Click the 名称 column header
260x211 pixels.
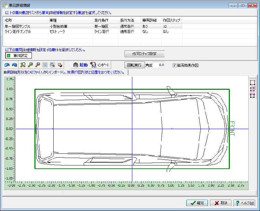26,20
